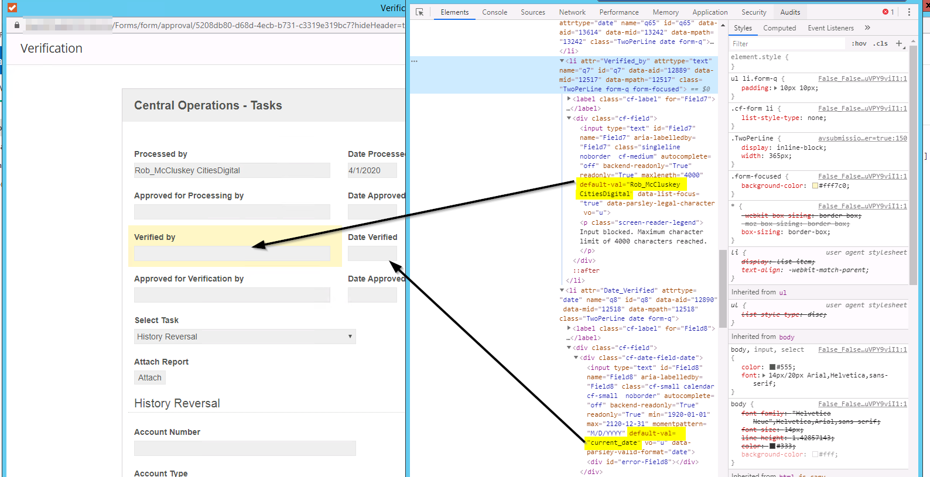Select the div error-Field8 node
The height and width of the screenshot is (477, 930).
643,462
